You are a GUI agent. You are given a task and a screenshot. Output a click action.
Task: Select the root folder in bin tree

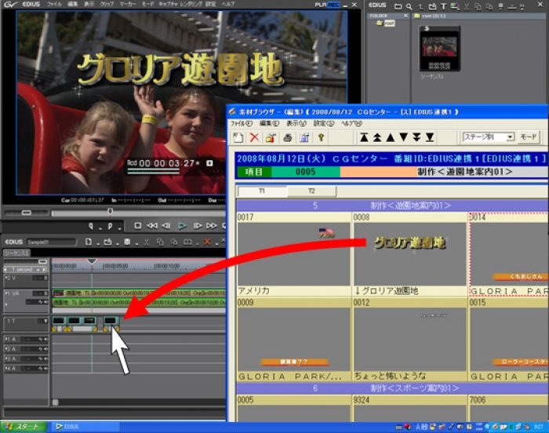pyautogui.click(x=386, y=23)
